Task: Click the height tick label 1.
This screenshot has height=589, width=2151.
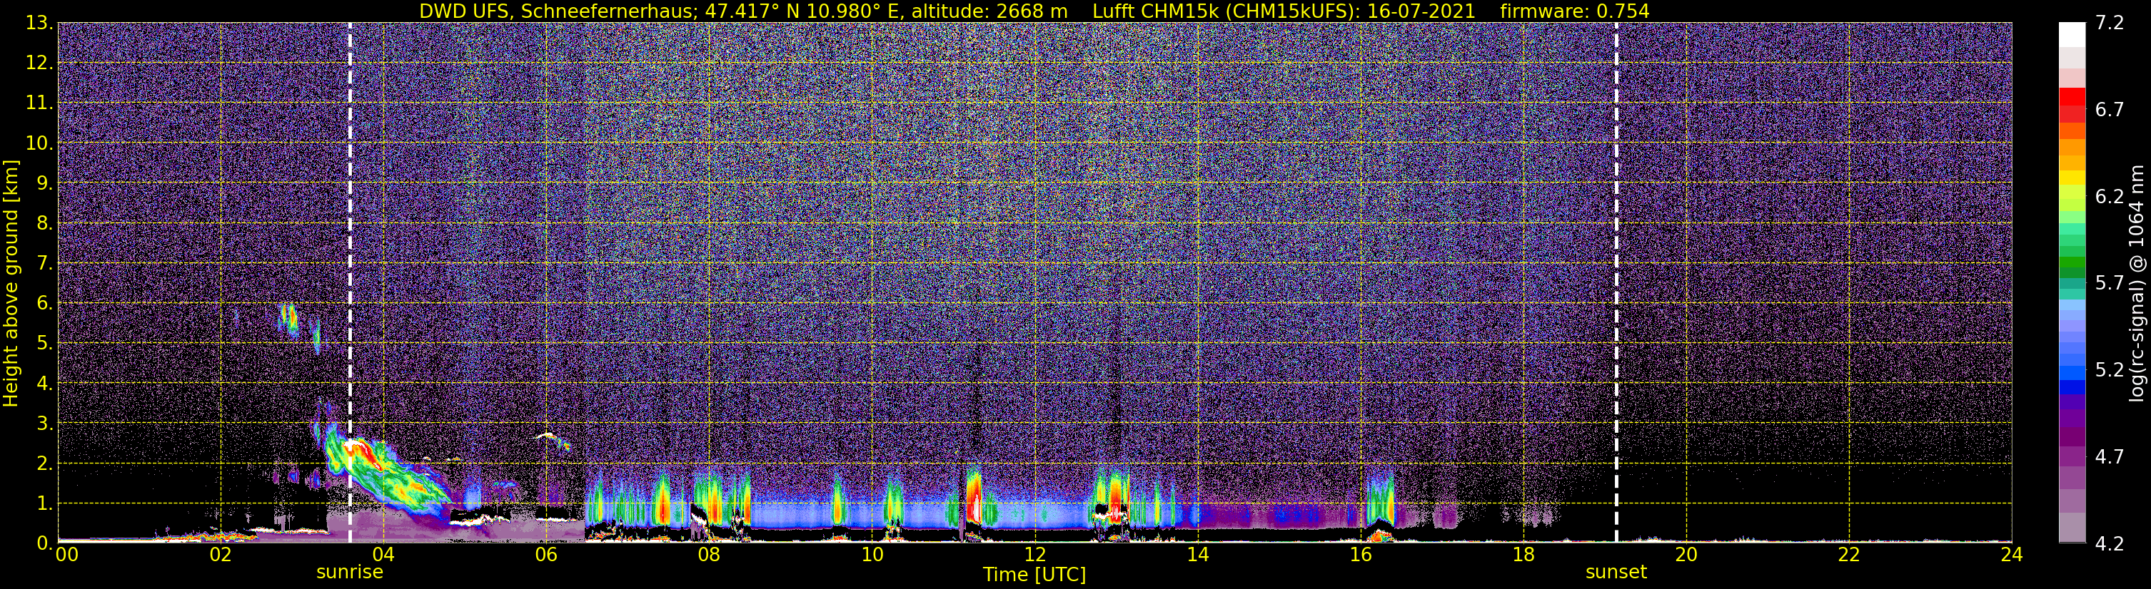Action: pyautogui.click(x=44, y=504)
